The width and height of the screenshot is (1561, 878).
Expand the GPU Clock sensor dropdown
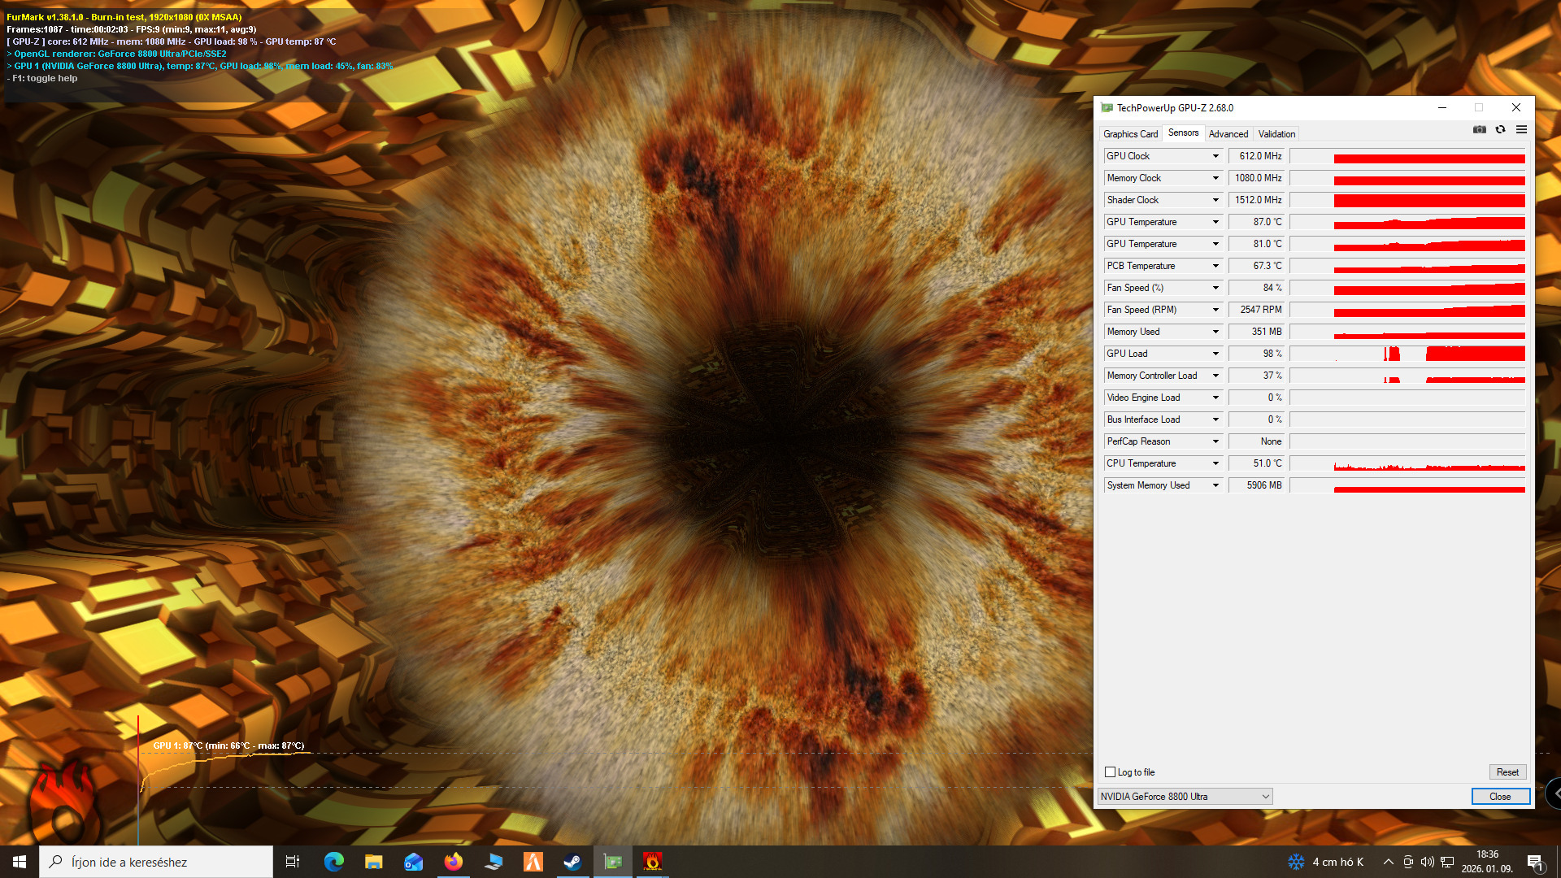pyautogui.click(x=1215, y=156)
